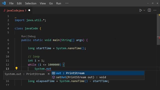Click the 'long elapsedTime' line

(68, 81)
